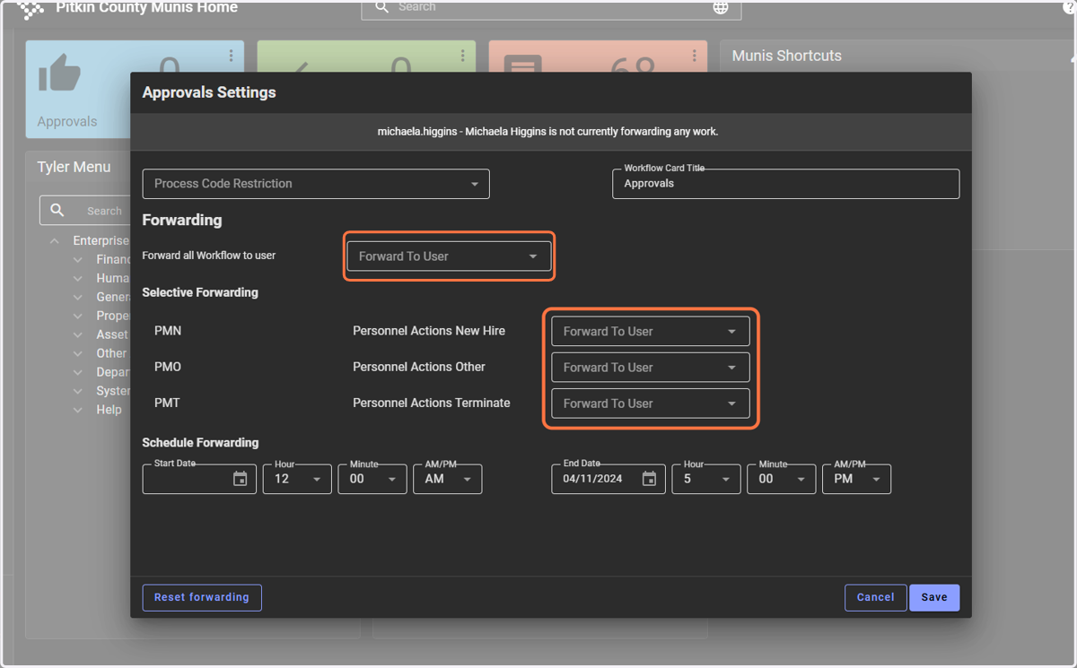Image resolution: width=1077 pixels, height=668 pixels.
Task: Open the orange card three-dot menu
Action: [694, 56]
